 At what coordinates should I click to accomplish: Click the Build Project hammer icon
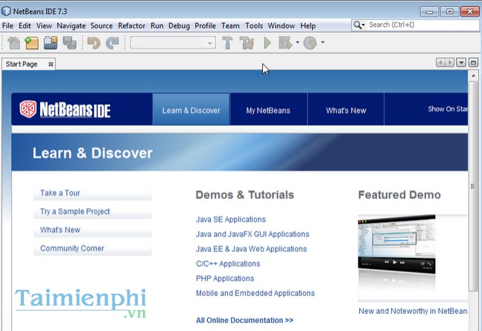click(227, 42)
